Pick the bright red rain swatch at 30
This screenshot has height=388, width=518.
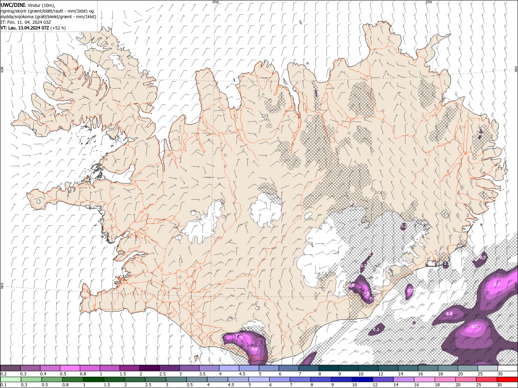(x=507, y=380)
